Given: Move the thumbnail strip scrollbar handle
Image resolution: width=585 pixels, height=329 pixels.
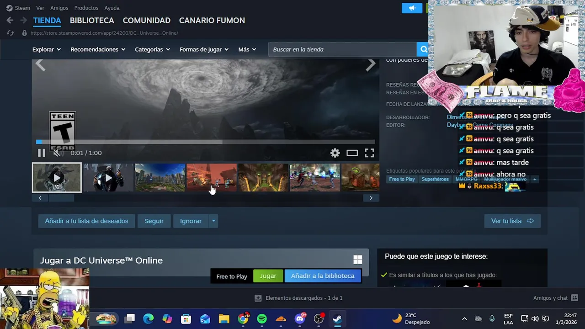Looking at the screenshot, I should tap(61, 198).
